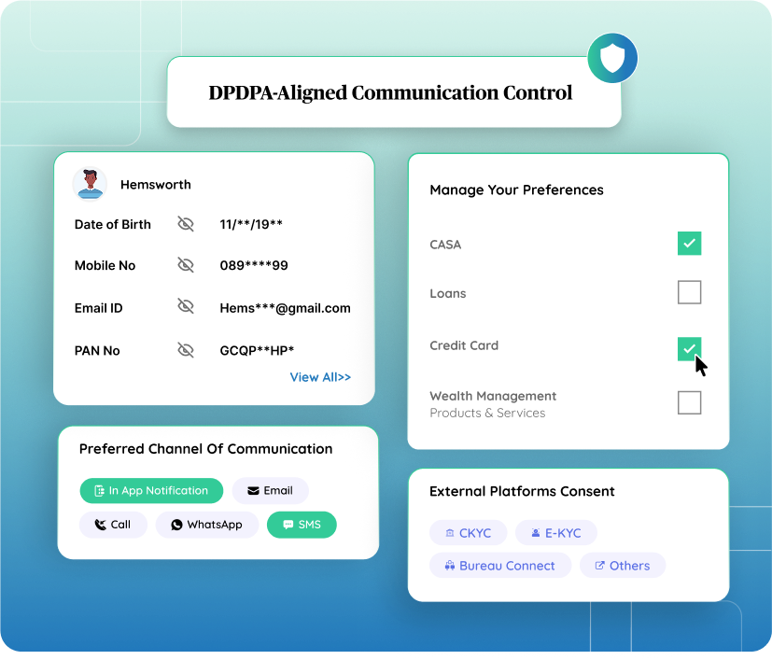Screen dimensions: 772x660
Task: Click the shield icon above the header
Action: tap(612, 58)
